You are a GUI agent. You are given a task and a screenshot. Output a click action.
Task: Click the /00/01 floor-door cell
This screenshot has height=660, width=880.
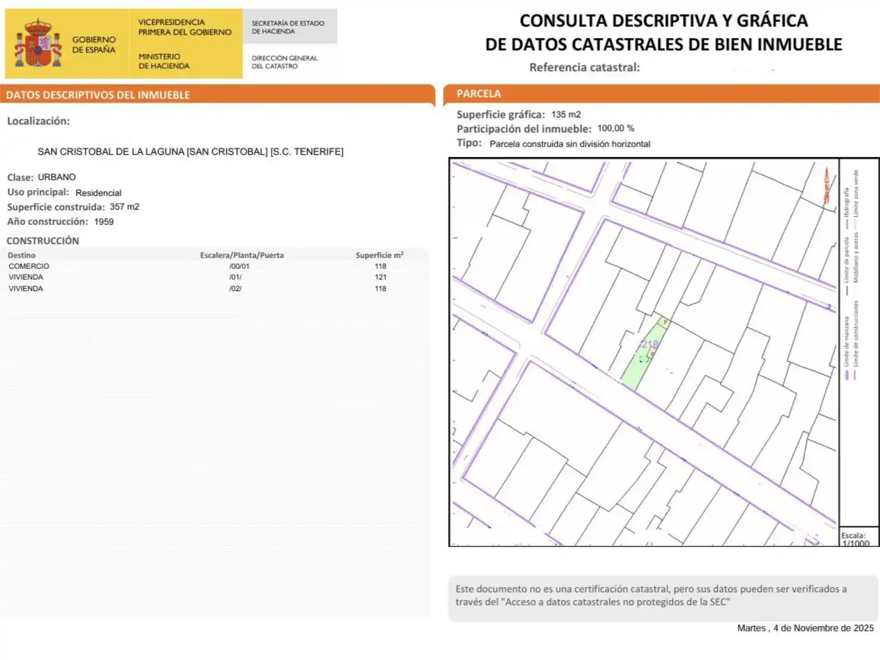[x=240, y=266]
